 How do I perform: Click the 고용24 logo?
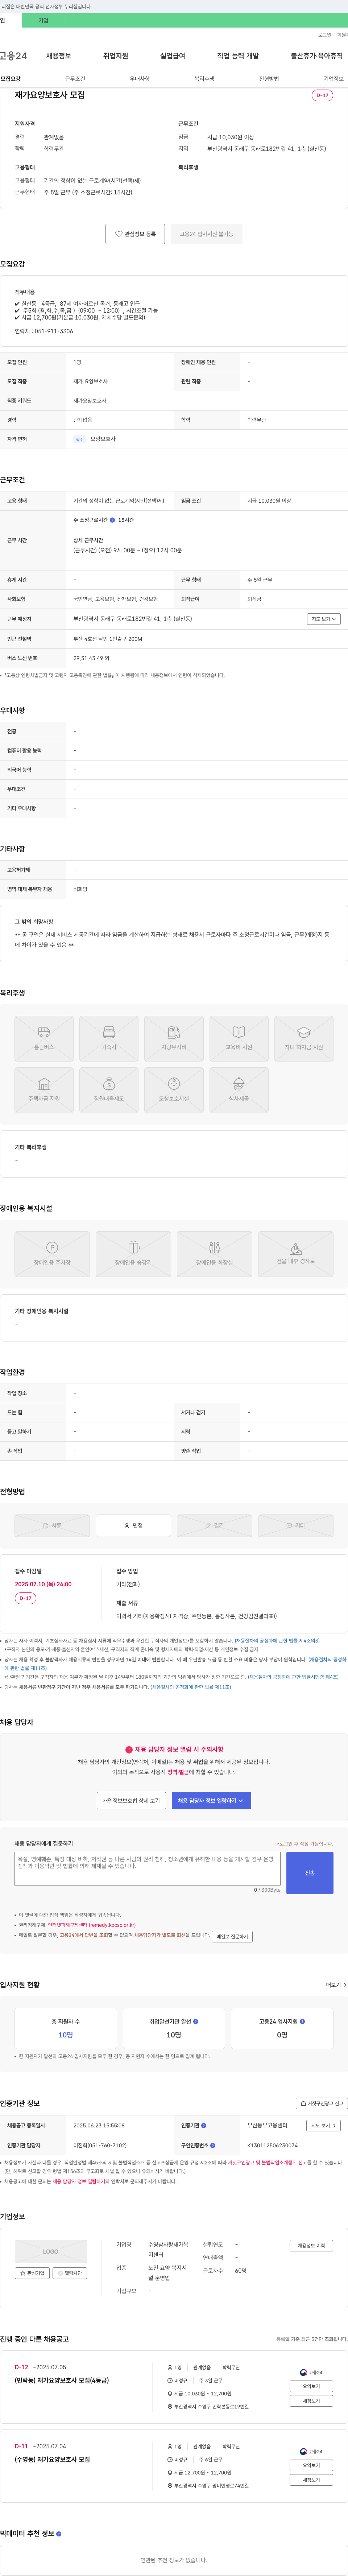13,56
